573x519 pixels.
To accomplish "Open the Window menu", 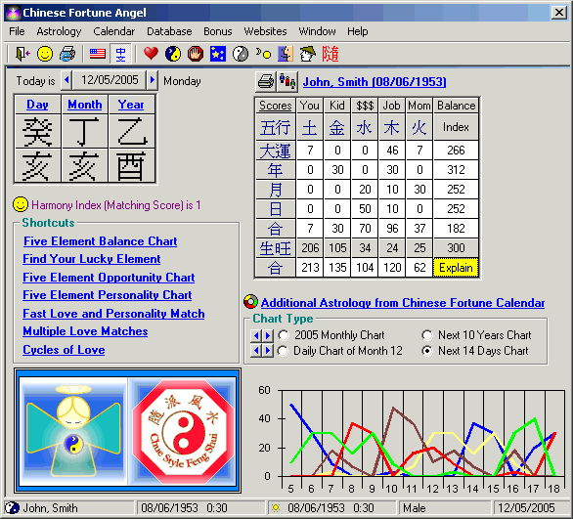I will (x=317, y=31).
